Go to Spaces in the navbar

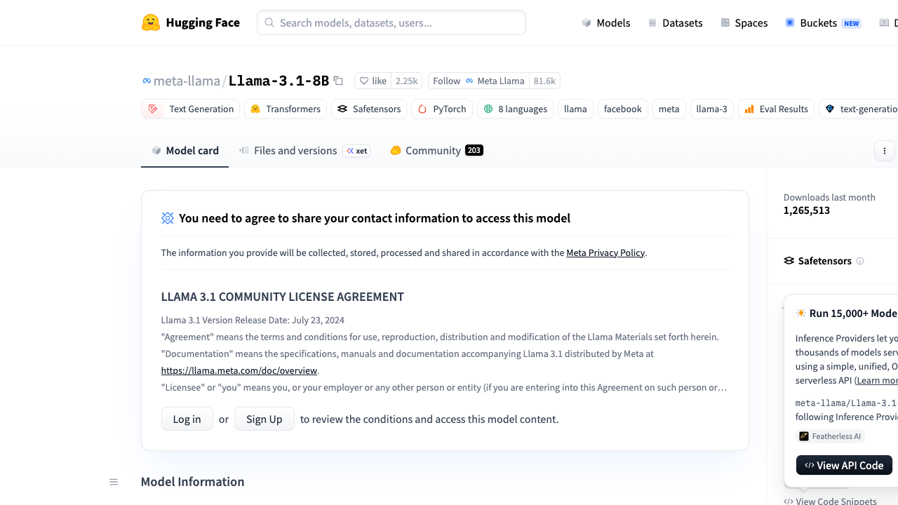click(744, 22)
